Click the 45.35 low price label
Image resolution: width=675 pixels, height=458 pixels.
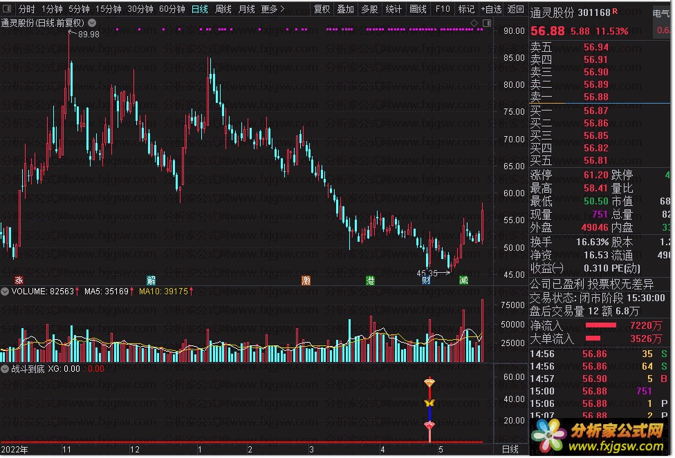(x=427, y=273)
